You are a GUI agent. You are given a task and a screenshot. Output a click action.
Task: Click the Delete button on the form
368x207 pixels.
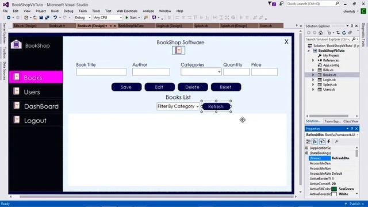point(193,87)
